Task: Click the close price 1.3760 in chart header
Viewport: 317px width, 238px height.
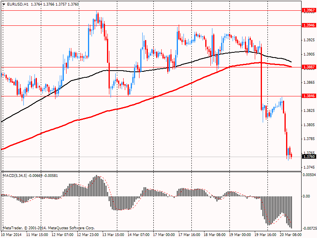Action: 73,4
